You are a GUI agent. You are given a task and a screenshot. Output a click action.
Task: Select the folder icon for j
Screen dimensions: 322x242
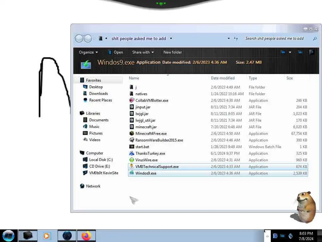(131, 87)
